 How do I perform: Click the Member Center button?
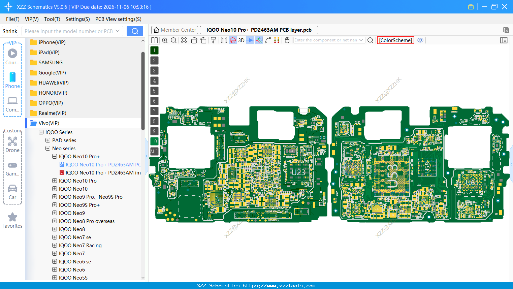click(174, 30)
